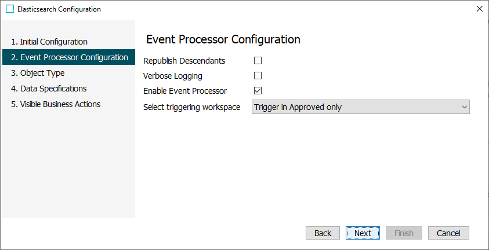Image resolution: width=489 pixels, height=250 pixels.
Task: Open the triggering workspace dropdown
Action: 360,107
